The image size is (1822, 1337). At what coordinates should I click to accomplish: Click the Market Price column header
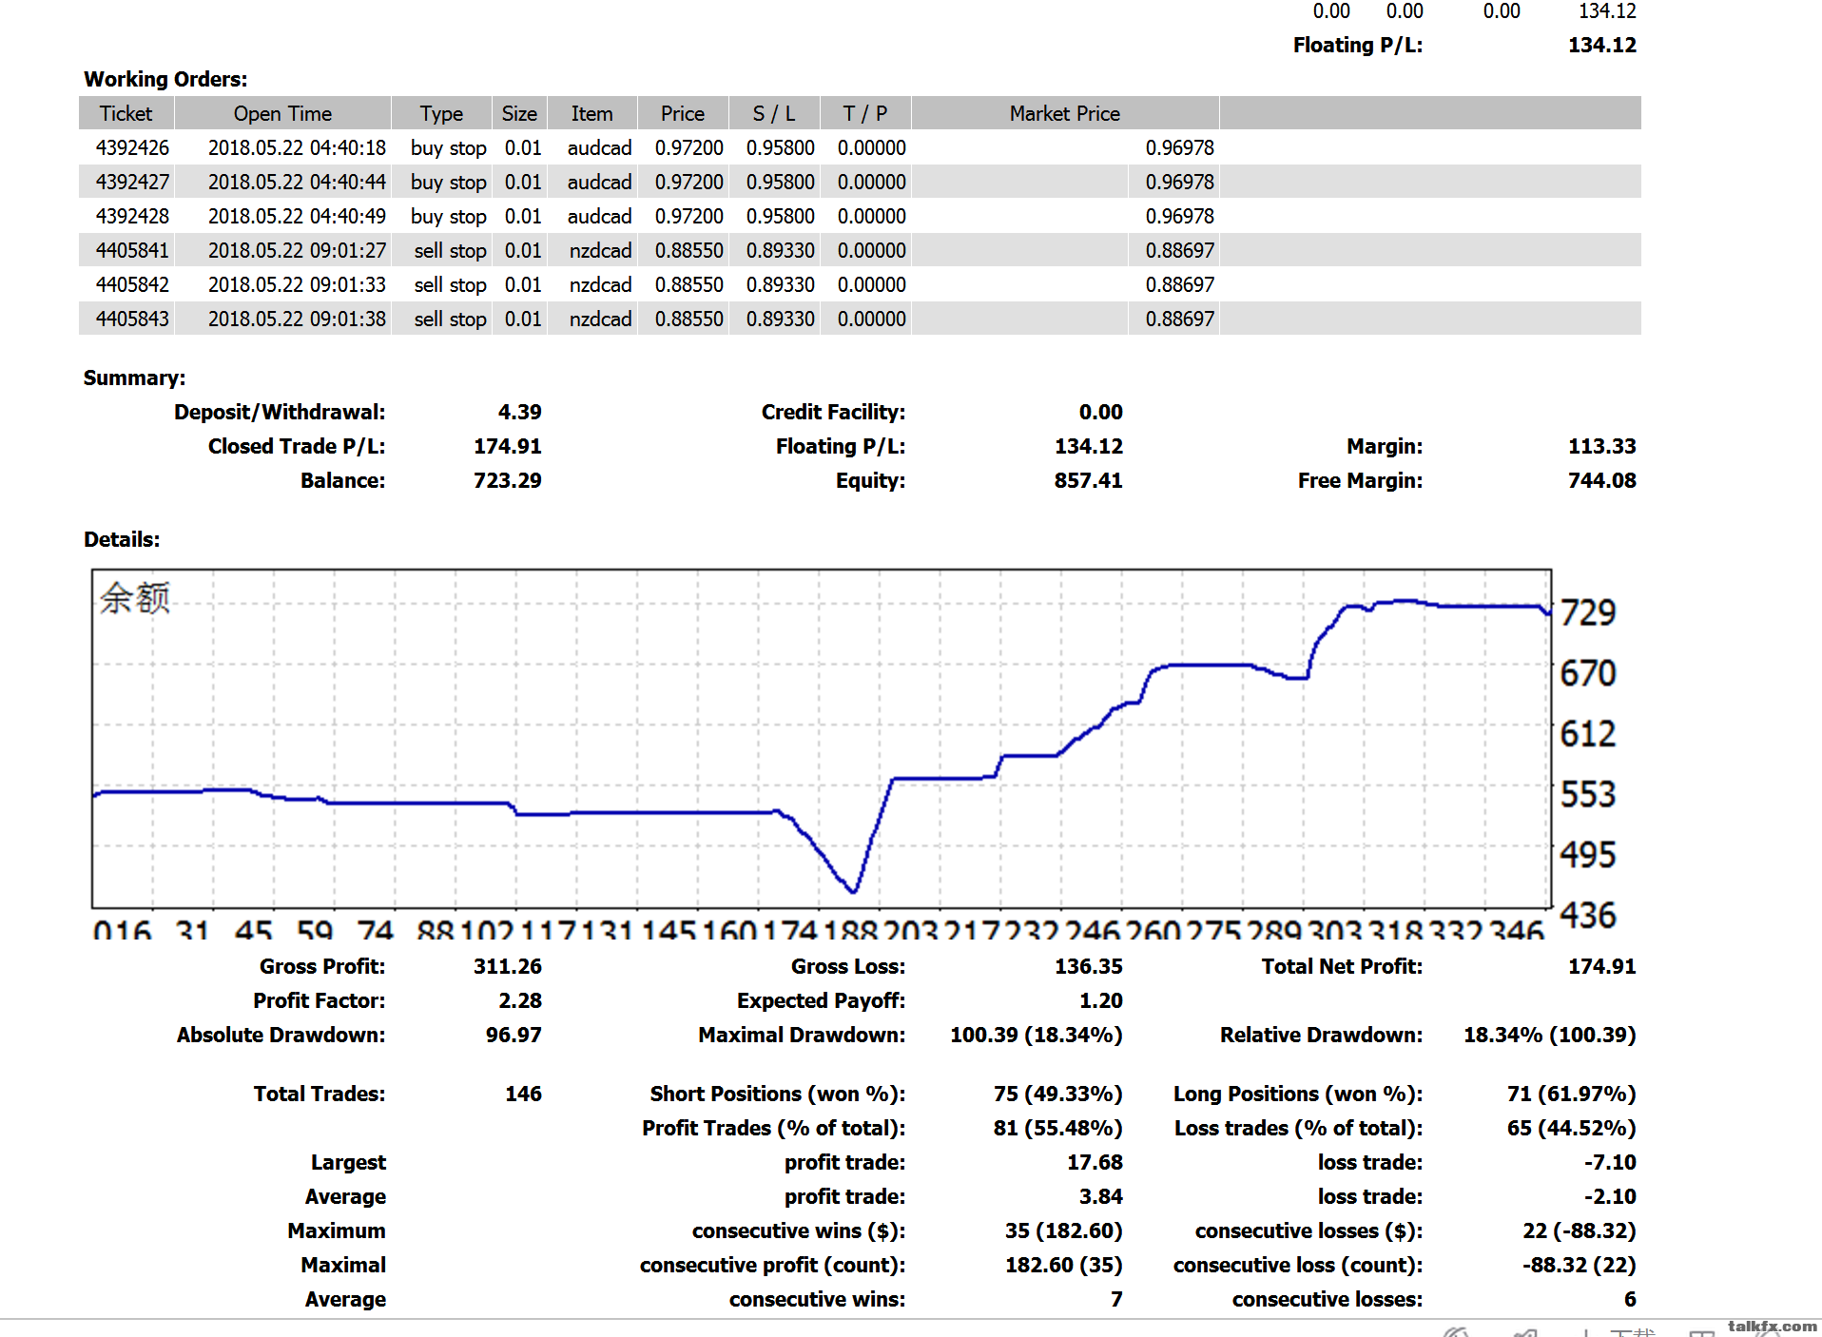(1065, 113)
